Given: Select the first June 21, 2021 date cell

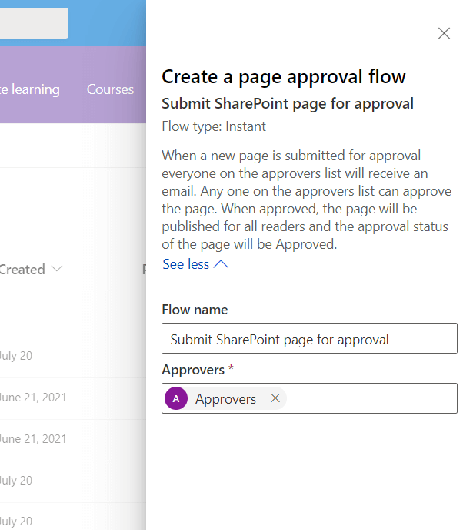Looking at the screenshot, I should coord(33,397).
